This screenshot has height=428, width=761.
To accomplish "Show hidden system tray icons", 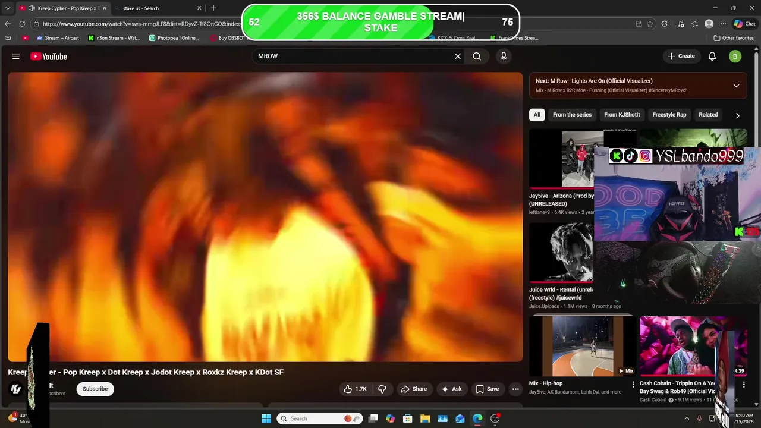I will (687, 418).
